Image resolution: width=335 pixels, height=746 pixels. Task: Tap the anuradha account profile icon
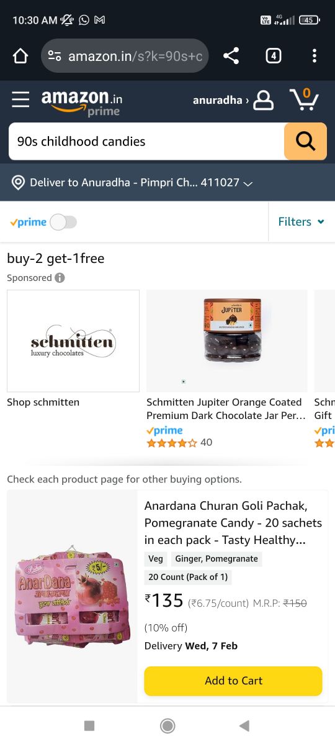point(264,100)
